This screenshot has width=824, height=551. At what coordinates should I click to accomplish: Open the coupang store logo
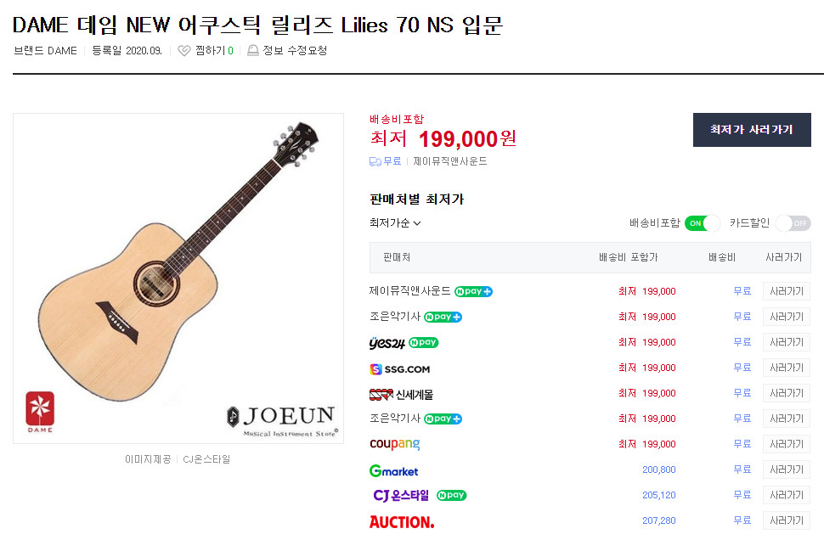tap(395, 444)
